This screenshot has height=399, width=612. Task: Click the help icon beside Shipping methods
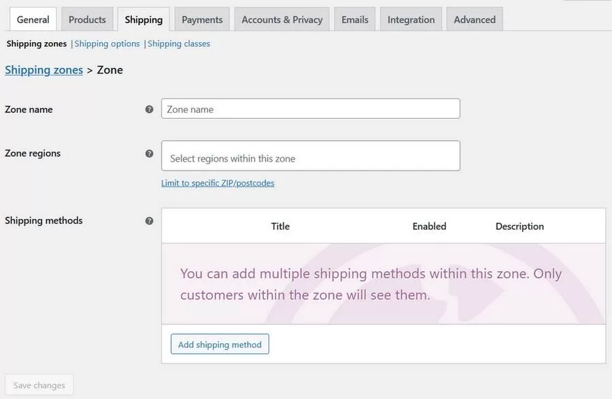(150, 221)
